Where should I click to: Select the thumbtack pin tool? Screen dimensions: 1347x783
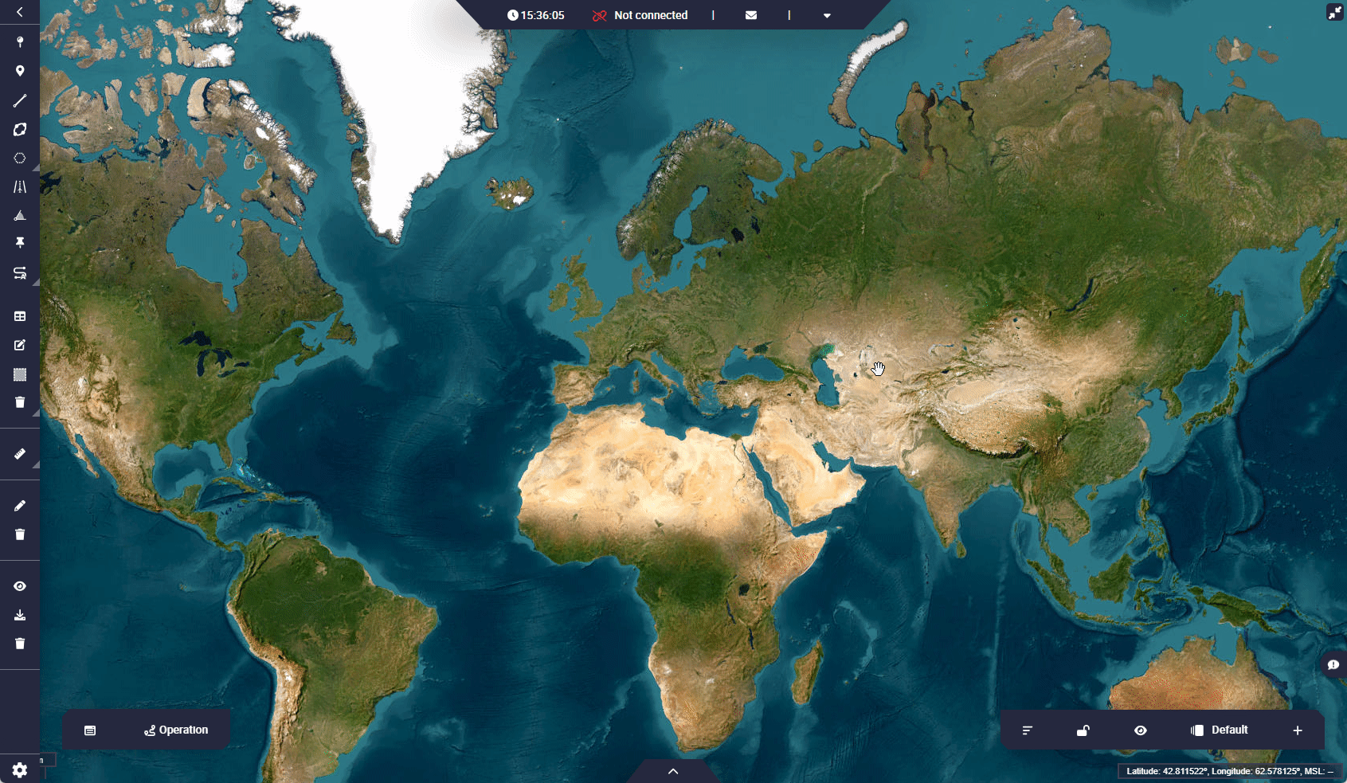20,243
